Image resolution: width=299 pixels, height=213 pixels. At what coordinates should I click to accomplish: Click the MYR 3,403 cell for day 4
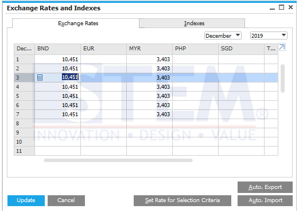149,87
